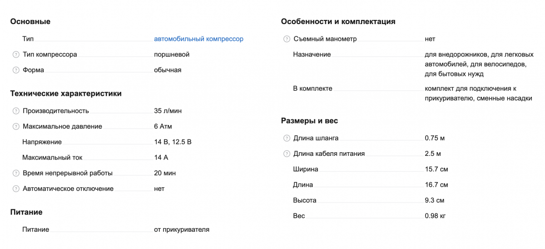Click the Размеры и вес heading
545x249 pixels.
point(309,121)
